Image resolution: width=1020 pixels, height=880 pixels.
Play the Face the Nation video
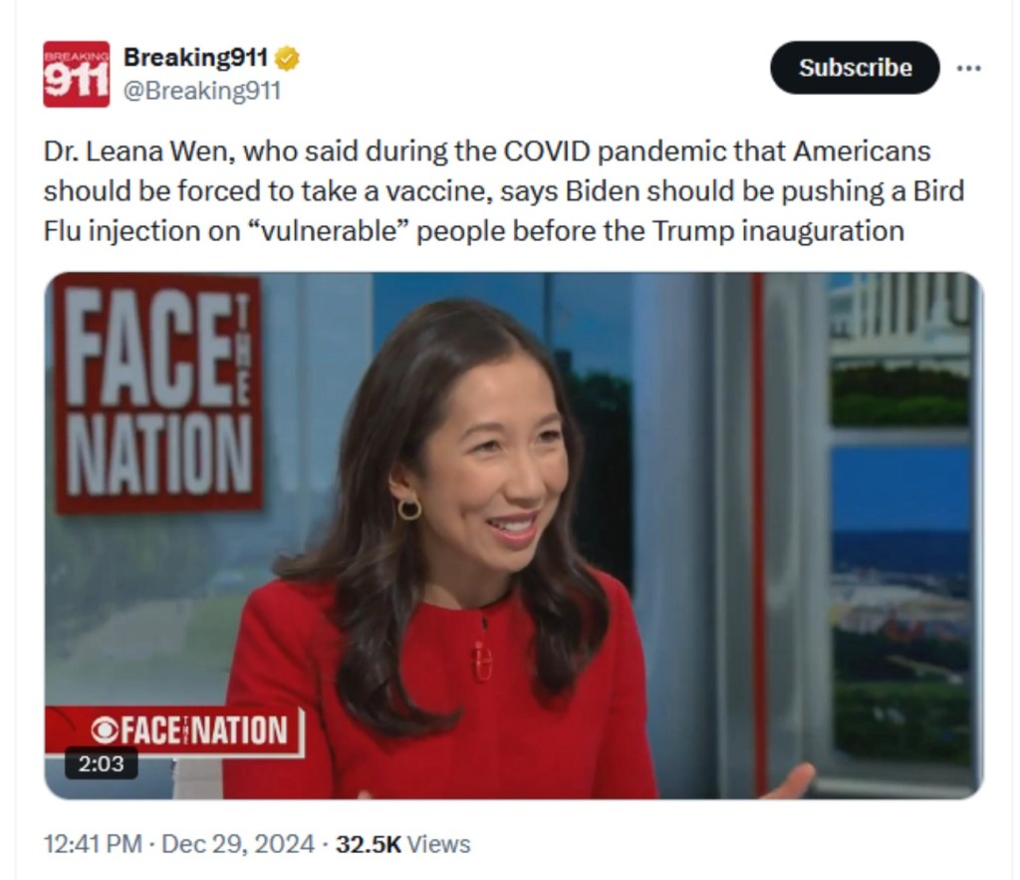(x=513, y=535)
